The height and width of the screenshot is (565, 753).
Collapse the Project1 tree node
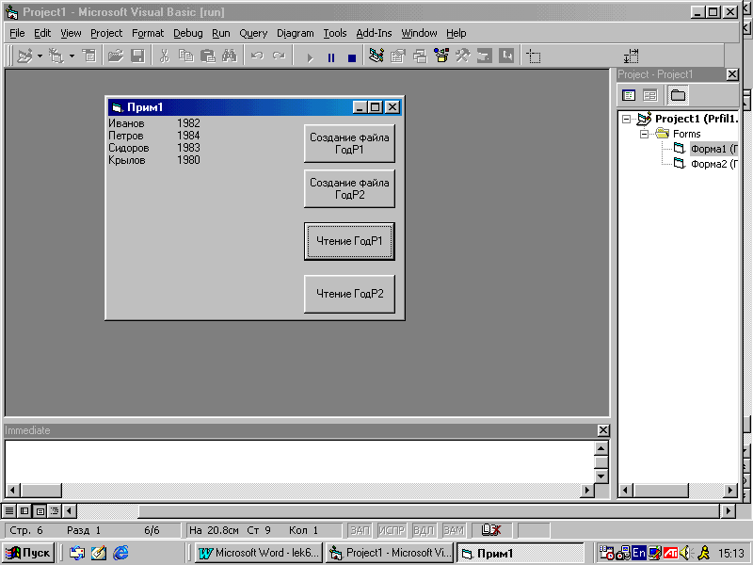(626, 119)
